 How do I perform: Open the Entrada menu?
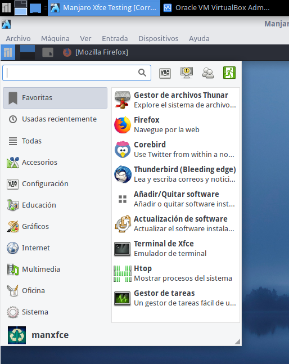pos(115,38)
